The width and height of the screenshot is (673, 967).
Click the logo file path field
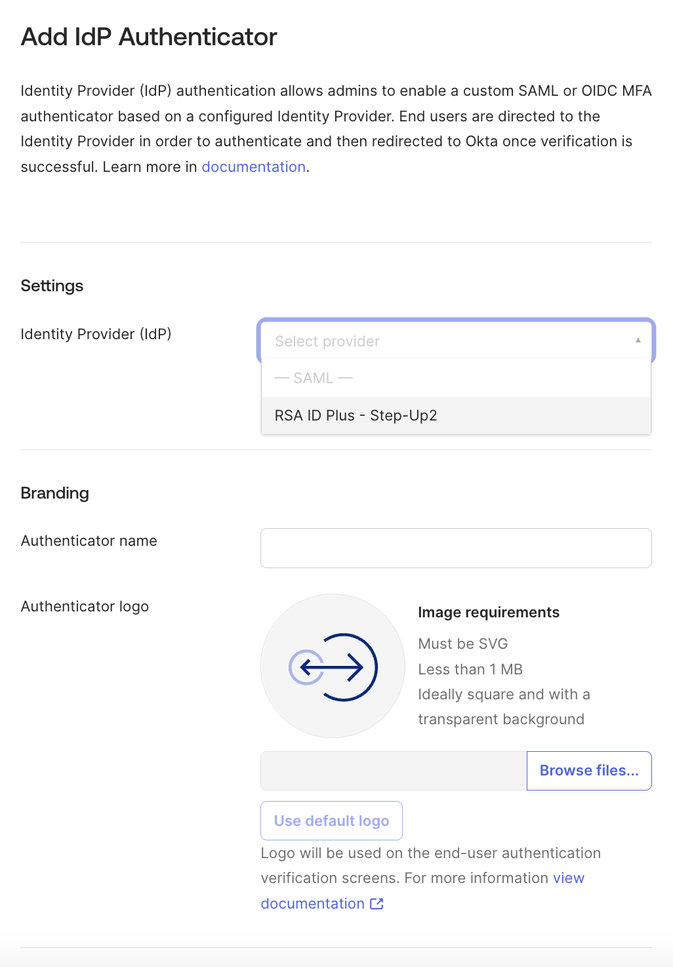pos(394,771)
